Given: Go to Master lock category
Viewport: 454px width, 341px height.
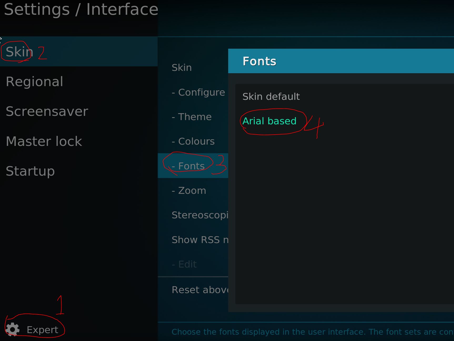Looking at the screenshot, I should [79, 141].
